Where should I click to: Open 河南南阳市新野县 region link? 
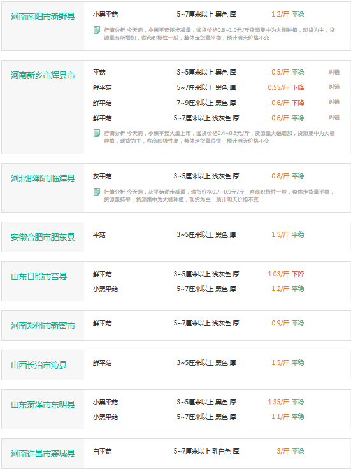[x=43, y=17]
